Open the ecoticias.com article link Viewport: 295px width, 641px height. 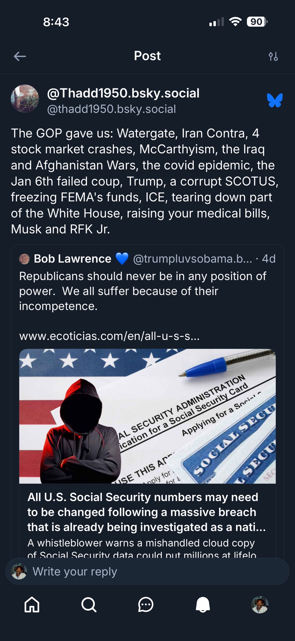[x=109, y=336]
